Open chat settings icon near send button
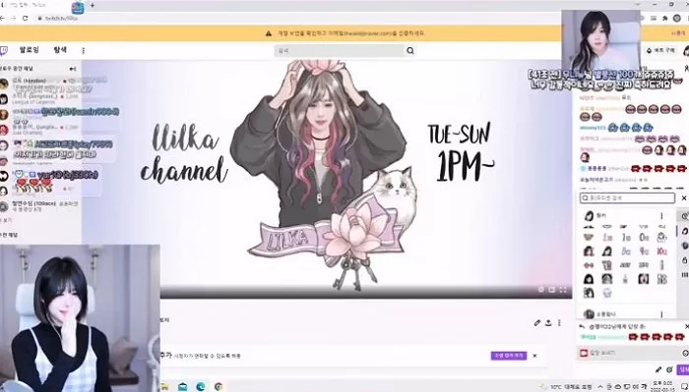Image resolution: width=689 pixels, height=392 pixels. click(x=669, y=369)
